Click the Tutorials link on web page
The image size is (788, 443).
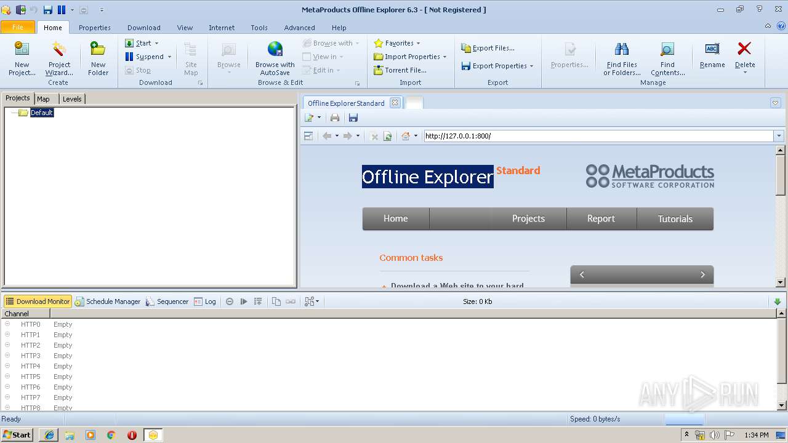click(675, 218)
